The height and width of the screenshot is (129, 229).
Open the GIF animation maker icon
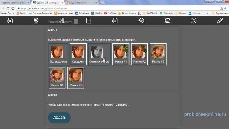point(10,20)
